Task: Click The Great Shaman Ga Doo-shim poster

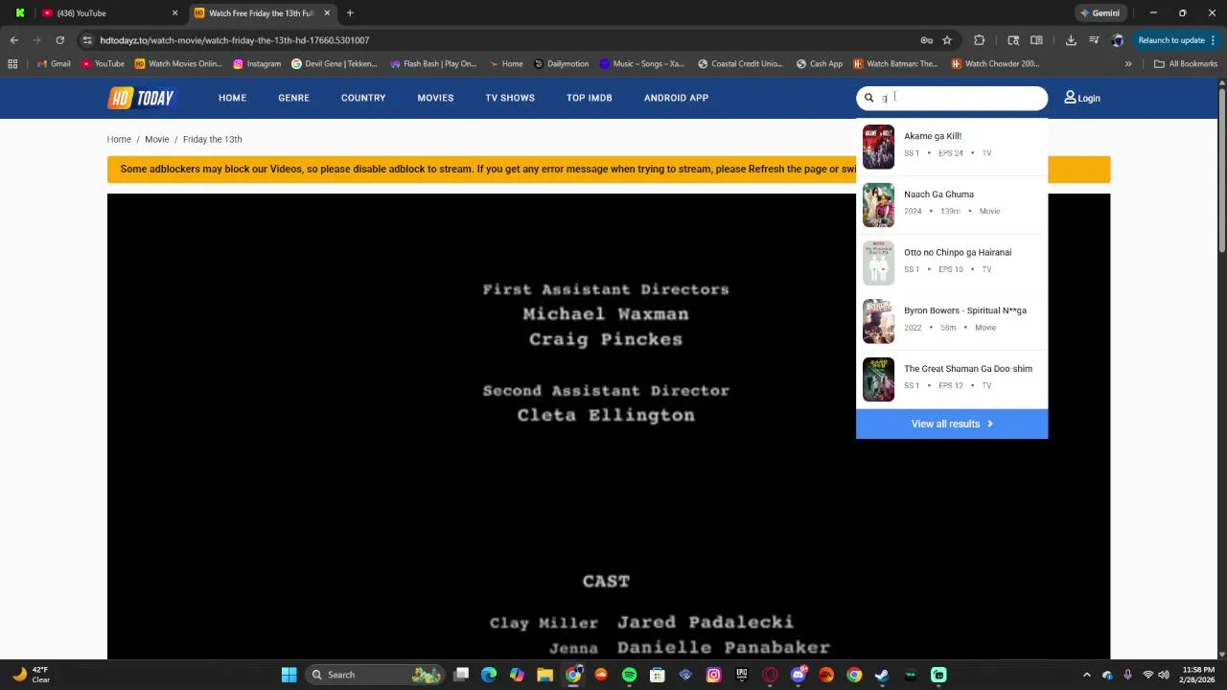Action: [878, 379]
